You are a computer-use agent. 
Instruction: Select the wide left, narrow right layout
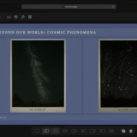point(93,131)
